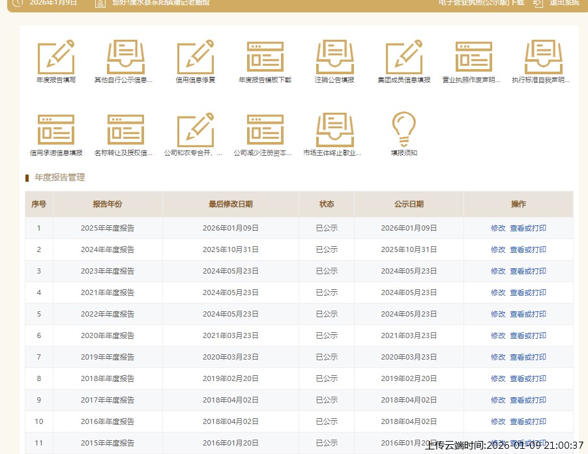Click 年度报告模板下载 icon
Screen dimensions: 588x454
pos(265,57)
